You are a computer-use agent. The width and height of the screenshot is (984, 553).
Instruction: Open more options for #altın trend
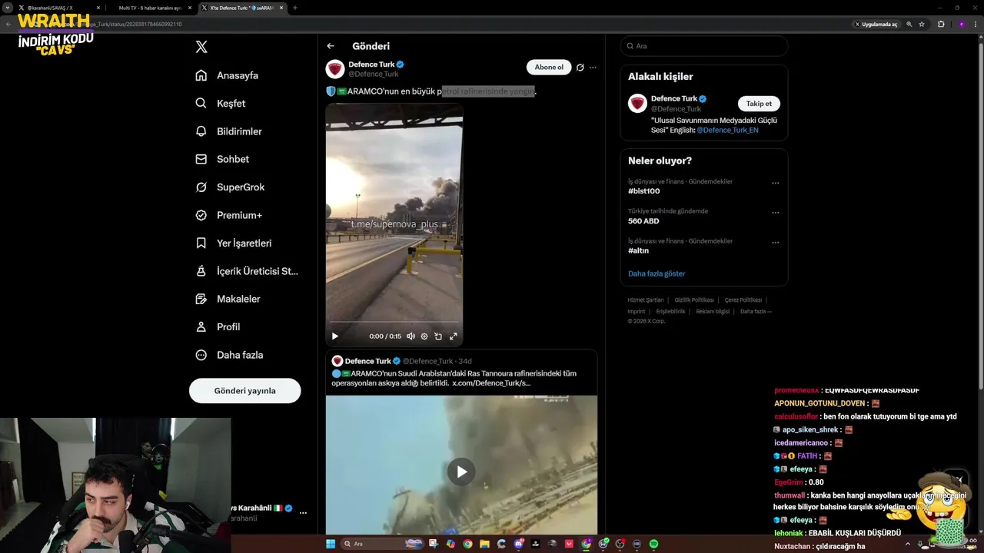(775, 242)
